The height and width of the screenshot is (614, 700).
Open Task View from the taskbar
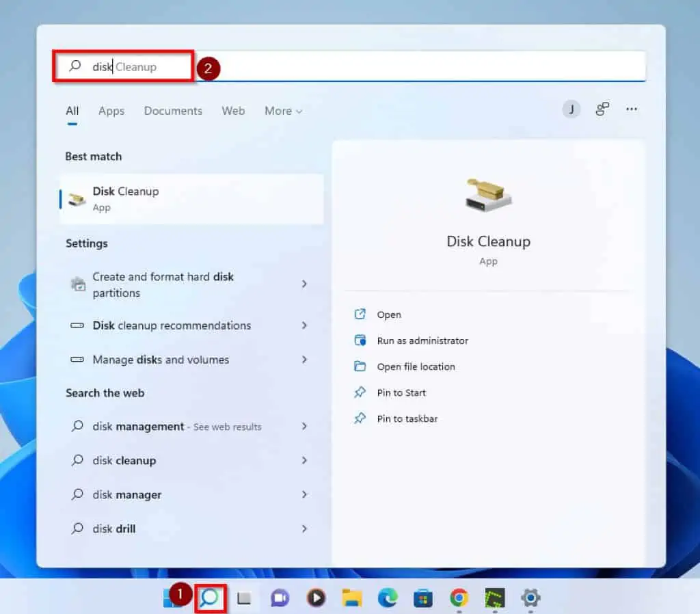pyautogui.click(x=243, y=598)
